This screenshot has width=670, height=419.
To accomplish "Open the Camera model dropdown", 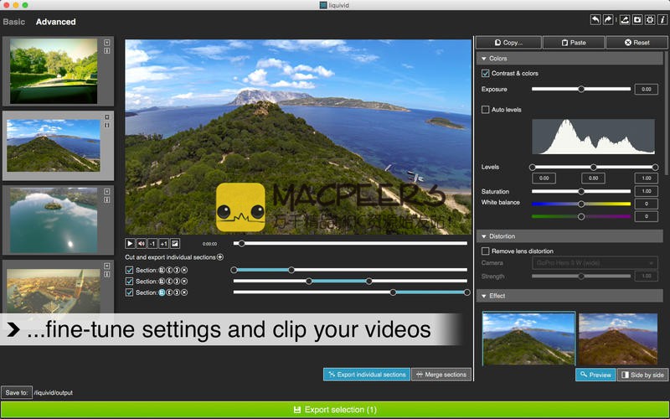I will click(x=594, y=263).
